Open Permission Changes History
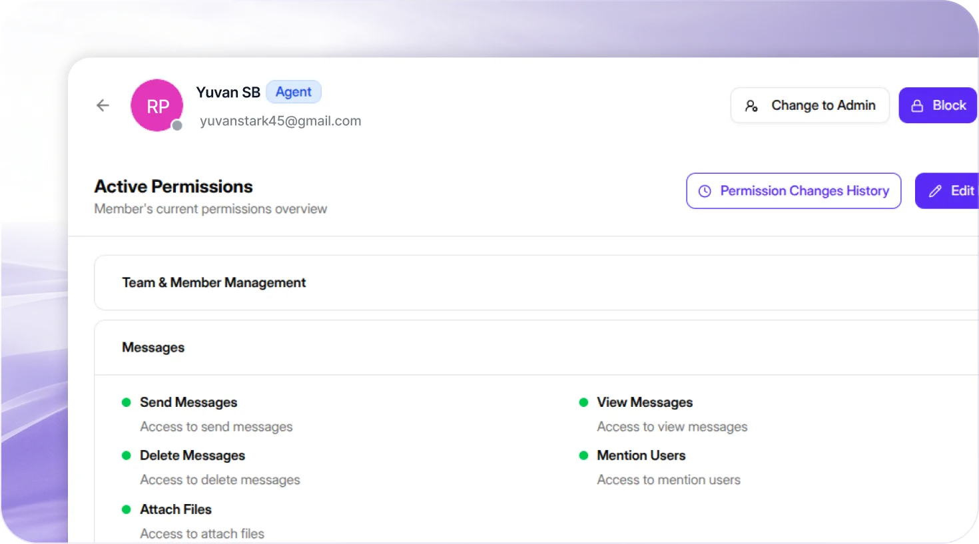 point(793,191)
